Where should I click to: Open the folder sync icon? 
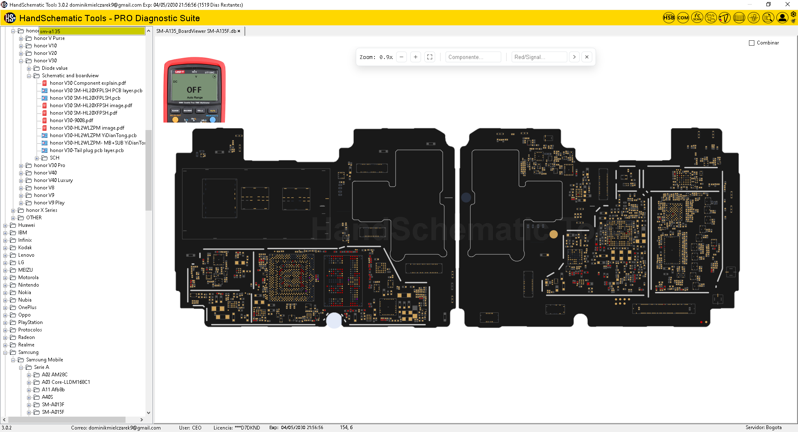(711, 18)
